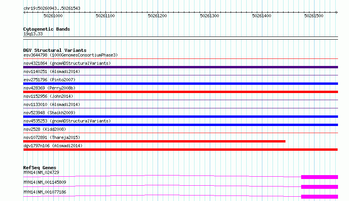
Task: Click the red dgv1797n106 variant bar
Action: [180, 150]
